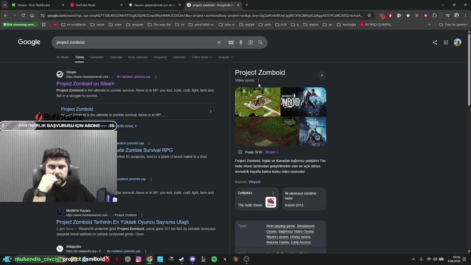Bookmark this page with the star icon
This screenshot has height=265, width=471.
(369, 15)
